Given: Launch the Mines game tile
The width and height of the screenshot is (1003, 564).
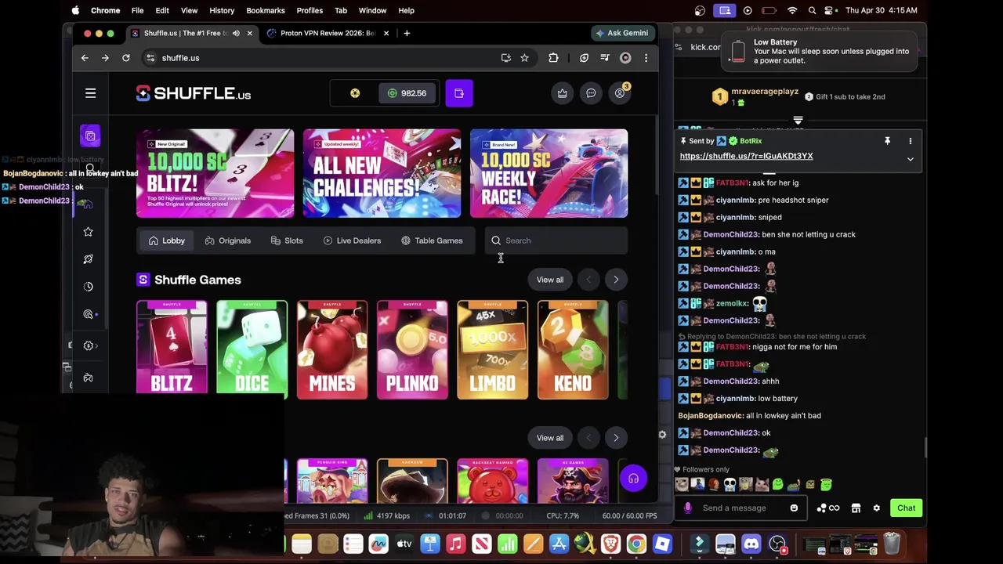Looking at the screenshot, I should (x=332, y=349).
